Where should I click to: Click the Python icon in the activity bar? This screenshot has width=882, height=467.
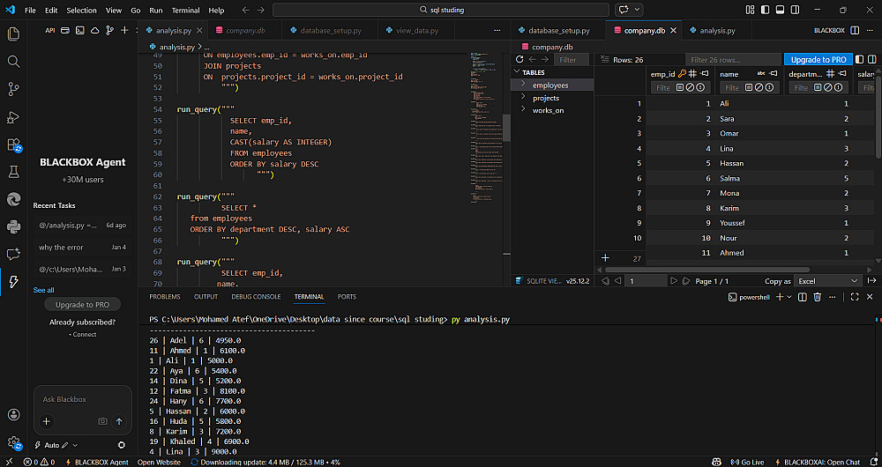click(13, 226)
